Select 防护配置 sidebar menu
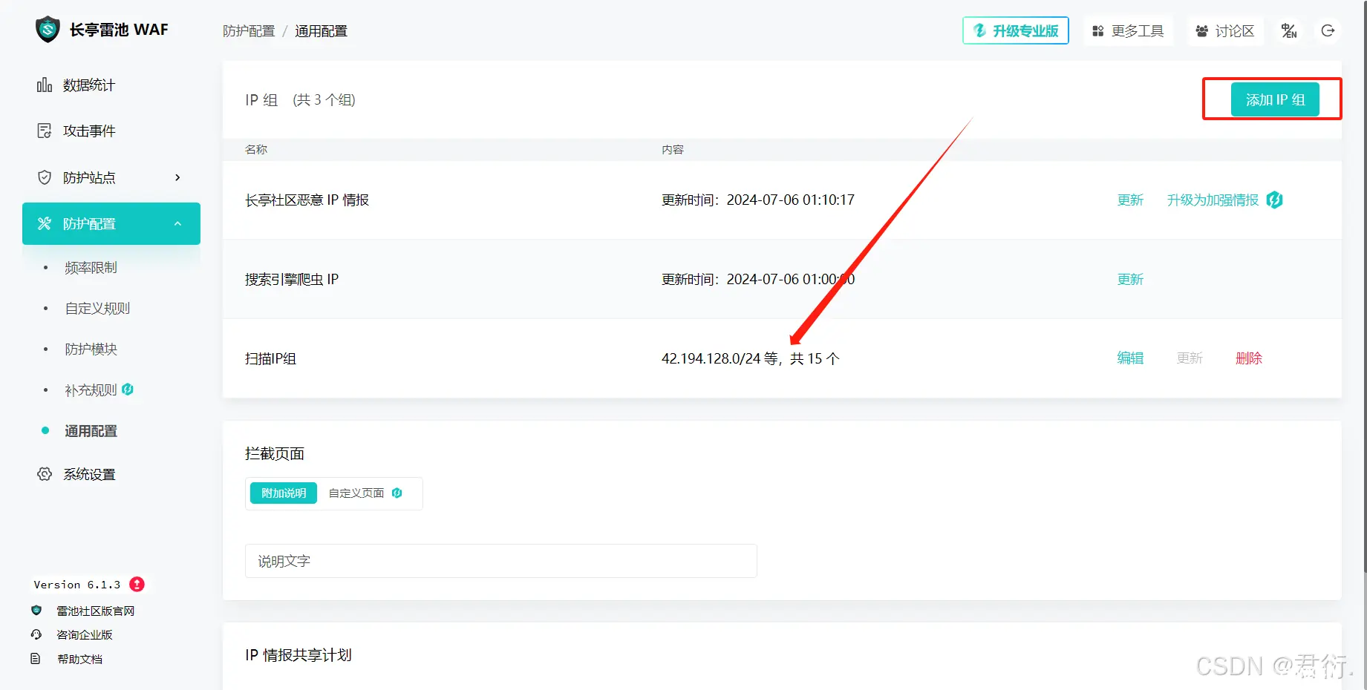 [111, 223]
